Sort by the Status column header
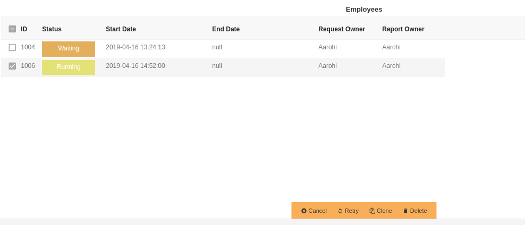The image size is (525, 225). (x=52, y=29)
